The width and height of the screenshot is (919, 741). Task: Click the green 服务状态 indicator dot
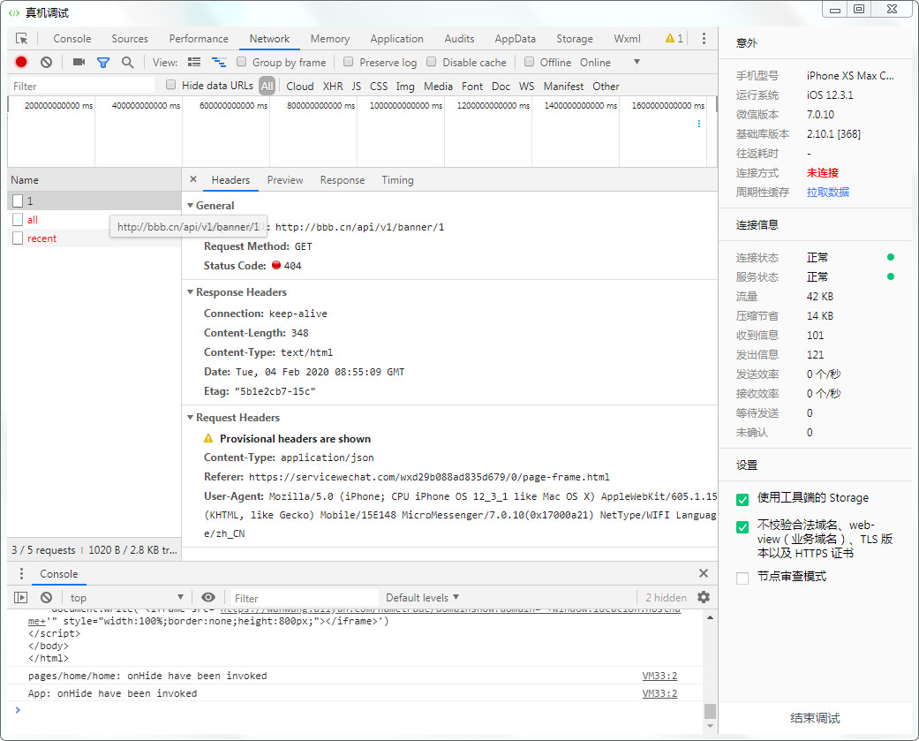coord(890,276)
